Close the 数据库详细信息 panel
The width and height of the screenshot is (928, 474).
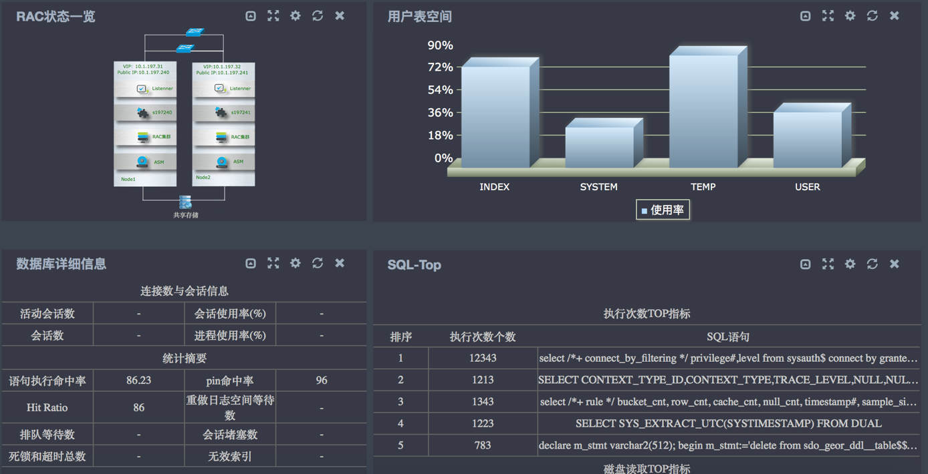click(340, 263)
